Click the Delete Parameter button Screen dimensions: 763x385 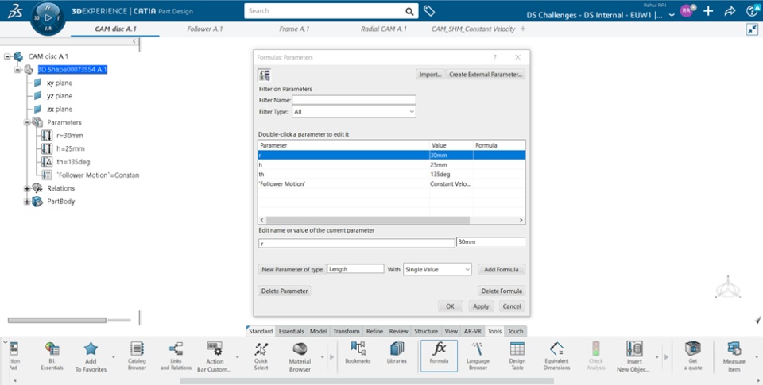click(285, 291)
